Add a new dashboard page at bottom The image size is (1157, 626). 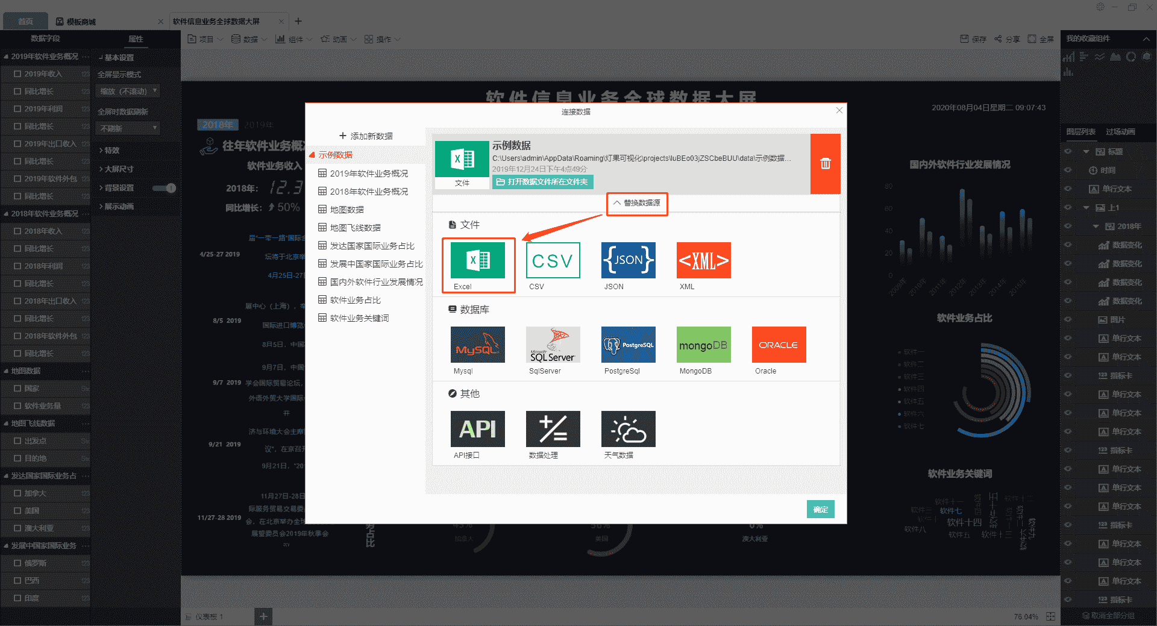pyautogui.click(x=263, y=616)
